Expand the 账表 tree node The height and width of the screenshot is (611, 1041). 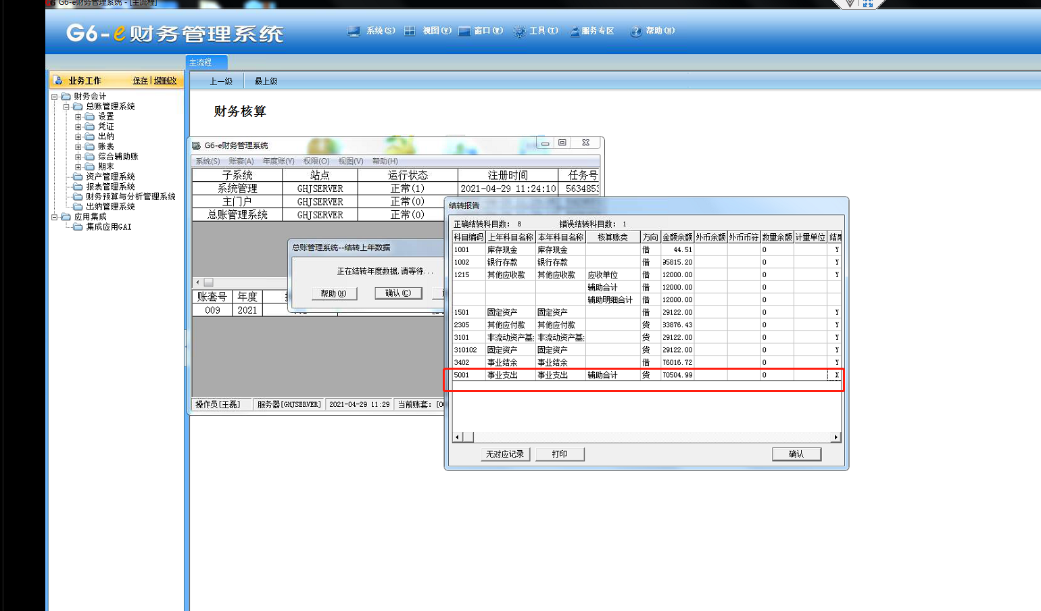(x=78, y=147)
